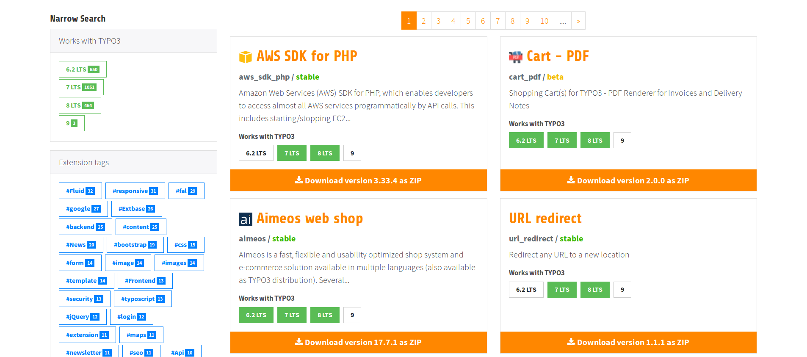Go to pagination page 5

[x=468, y=21]
